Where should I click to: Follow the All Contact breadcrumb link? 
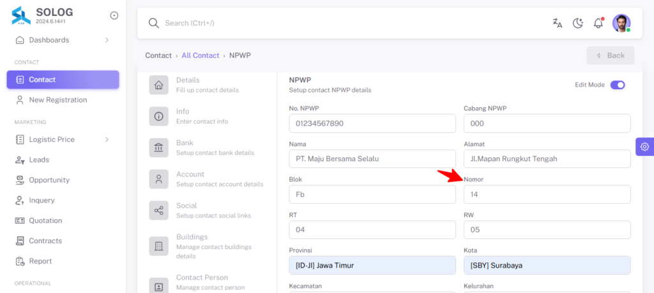click(x=200, y=55)
